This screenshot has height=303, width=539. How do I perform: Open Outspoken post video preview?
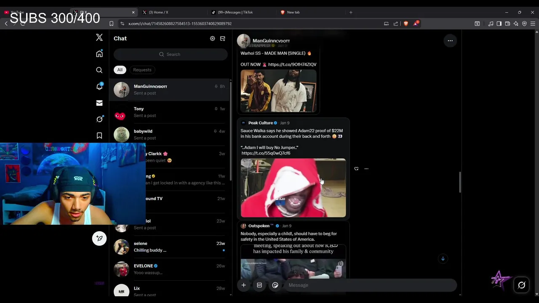[x=293, y=261]
